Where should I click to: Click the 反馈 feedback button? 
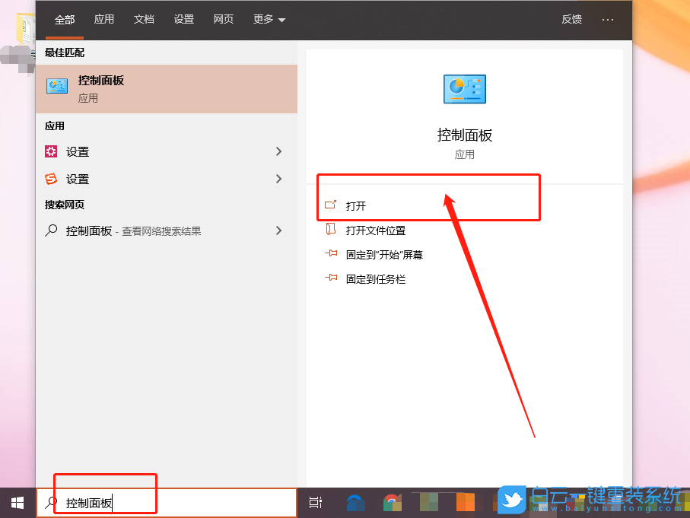point(571,19)
